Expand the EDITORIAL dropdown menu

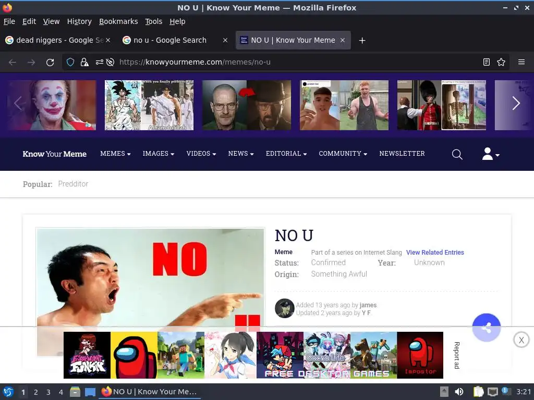[286, 154]
